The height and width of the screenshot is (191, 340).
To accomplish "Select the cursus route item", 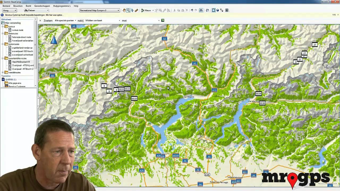I will coord(18,30).
